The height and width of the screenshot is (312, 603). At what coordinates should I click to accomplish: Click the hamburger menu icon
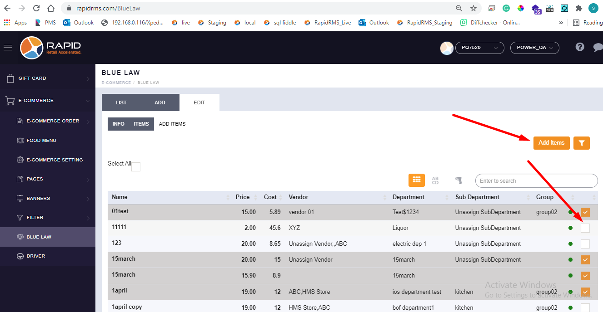[8, 48]
